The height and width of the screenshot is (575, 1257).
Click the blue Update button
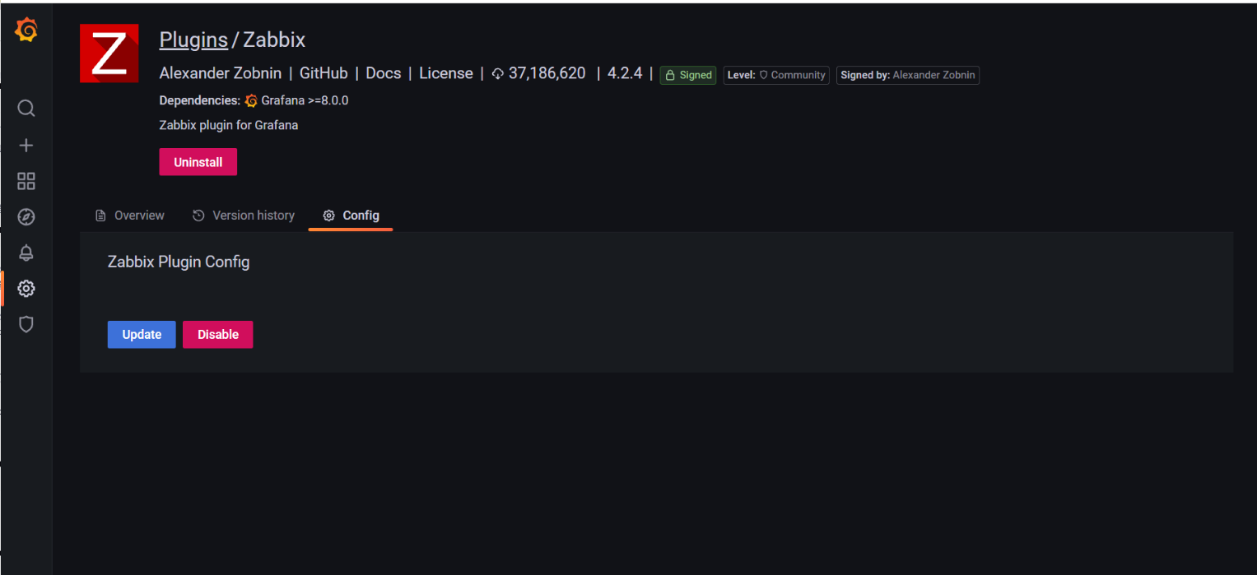coord(142,335)
